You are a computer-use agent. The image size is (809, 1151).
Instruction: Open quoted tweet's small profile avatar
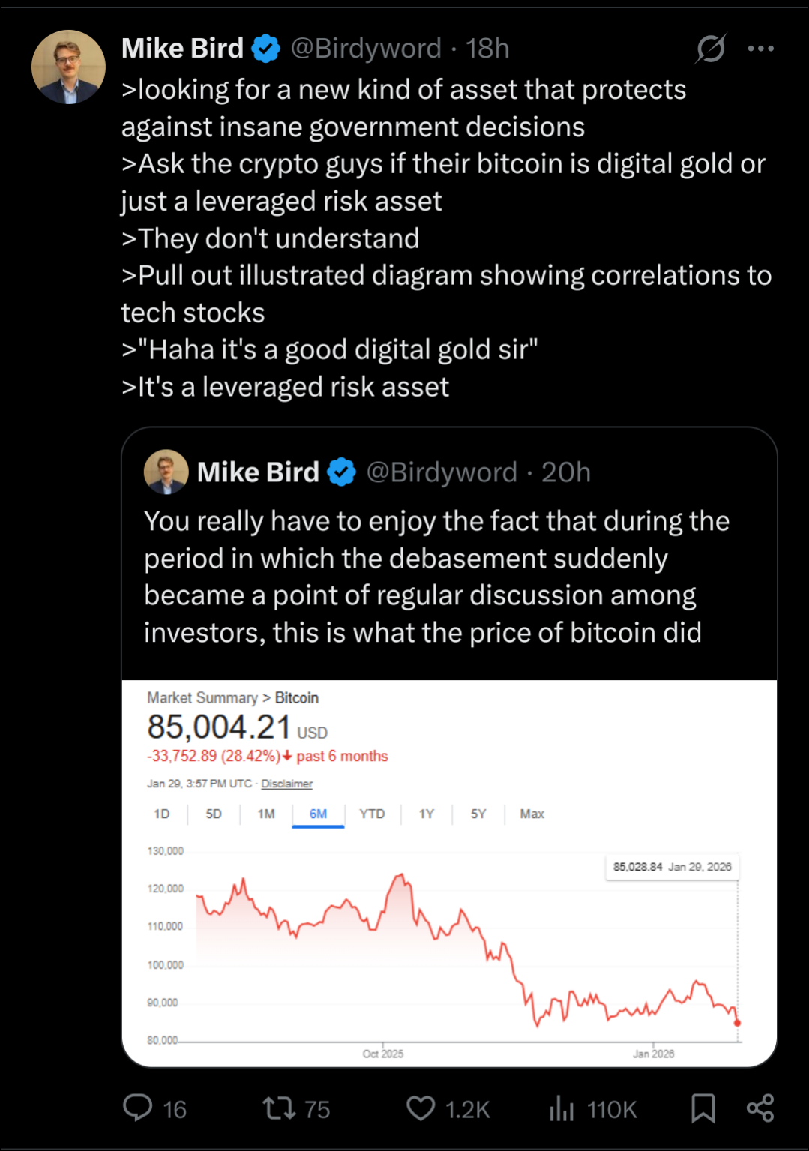166,472
